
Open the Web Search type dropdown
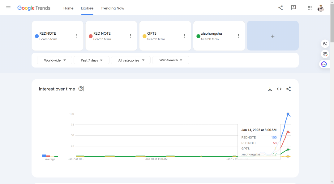pos(171,60)
